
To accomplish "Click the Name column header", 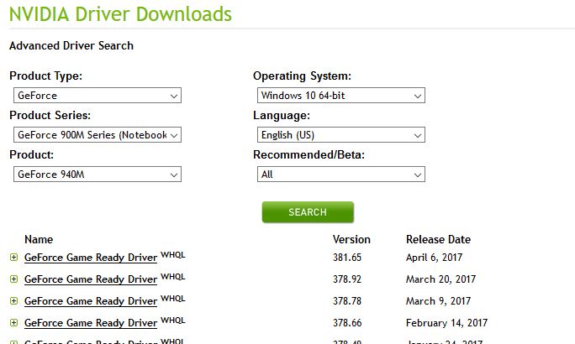I will [39, 239].
